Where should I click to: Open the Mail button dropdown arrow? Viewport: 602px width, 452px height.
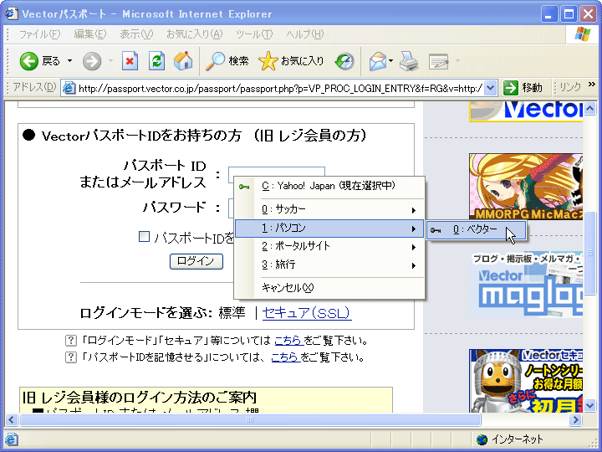(x=390, y=61)
